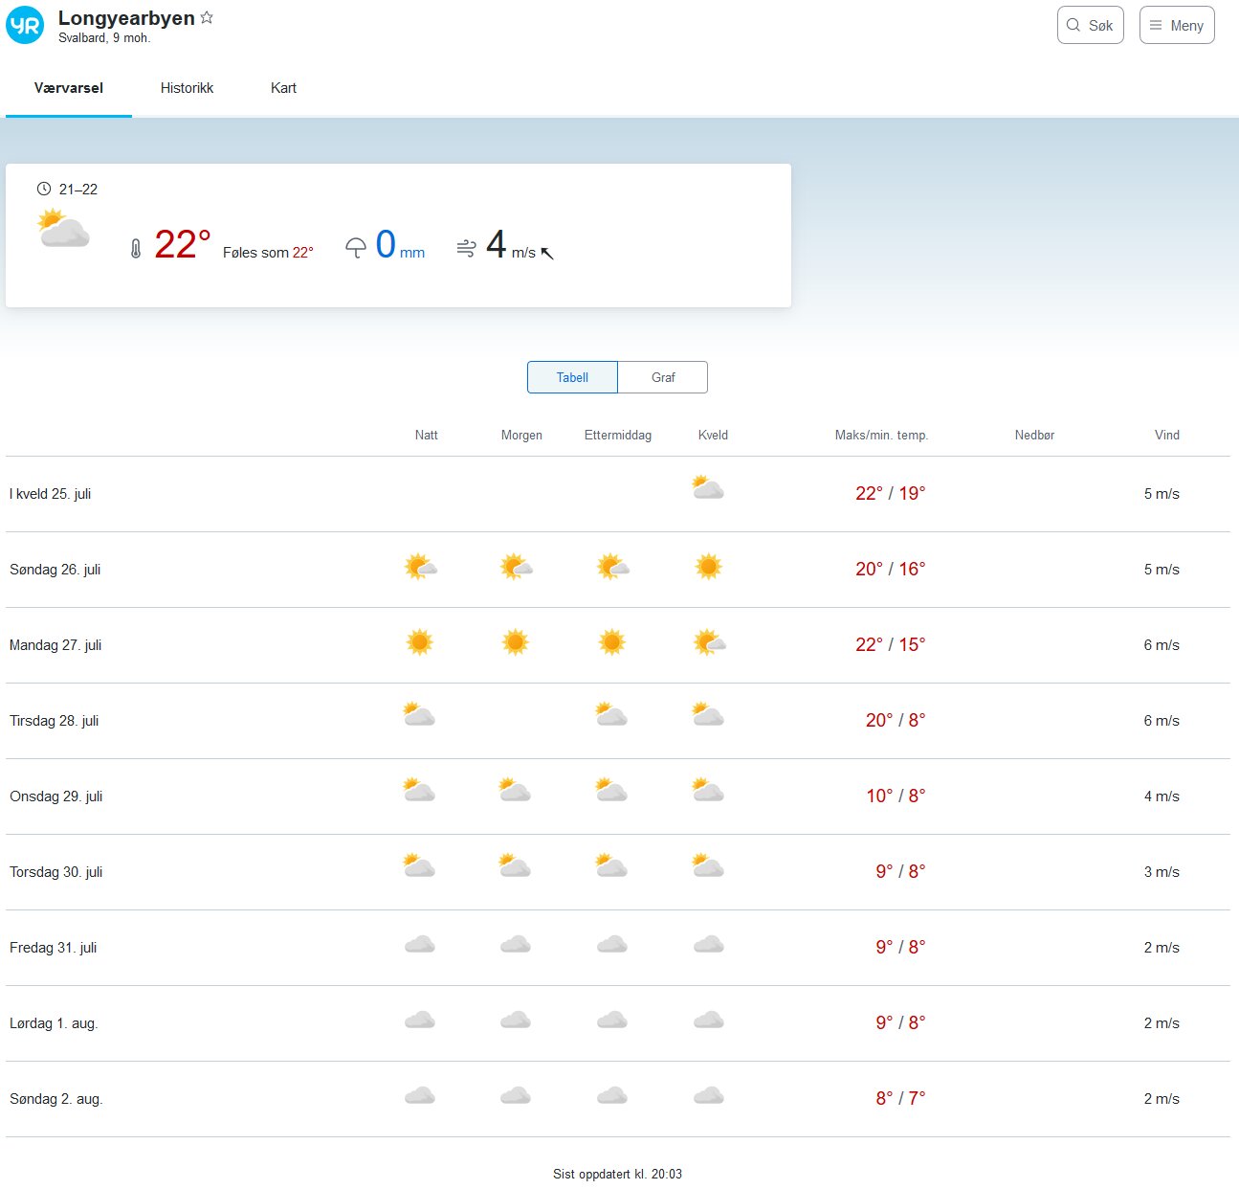1239x1189 pixels.
Task: Expand the Mandag 27. juli forecast row
Action: click(55, 645)
